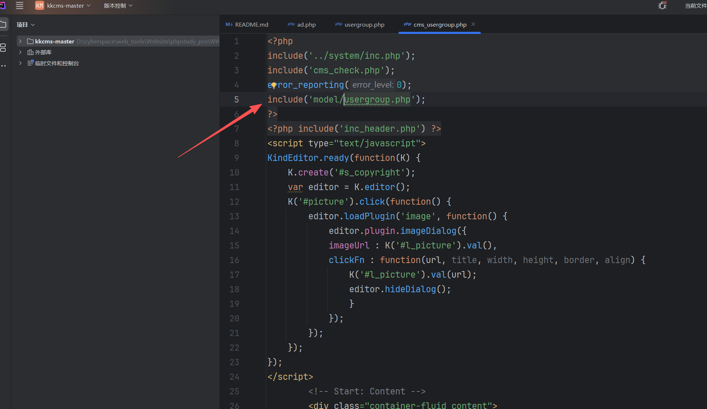
Task: Open the Structure tool window icon
Action: click(3, 47)
